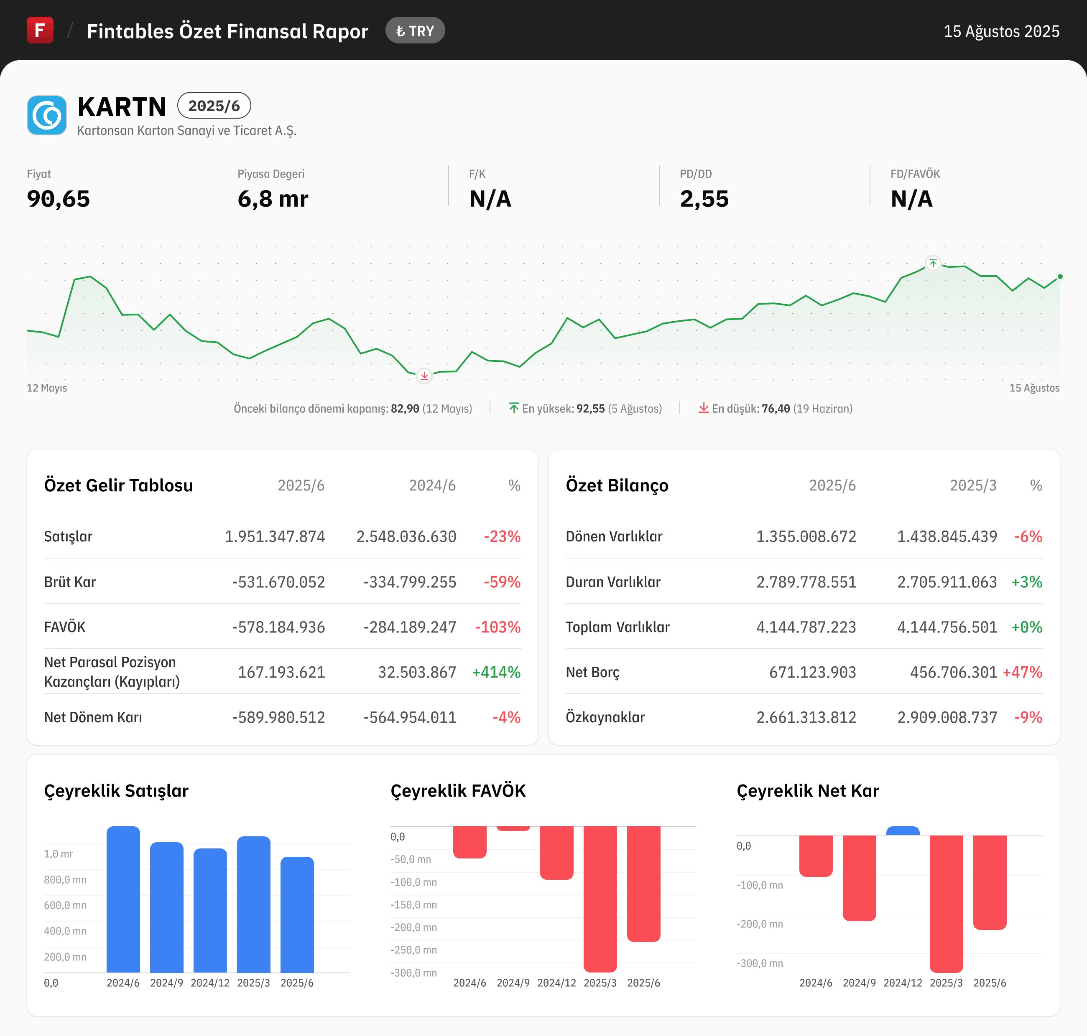
Task: Click the FAVÖK change -103%
Action: coord(498,627)
